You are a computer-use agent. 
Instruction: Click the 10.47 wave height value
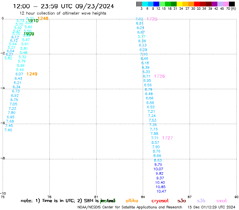(161, 191)
